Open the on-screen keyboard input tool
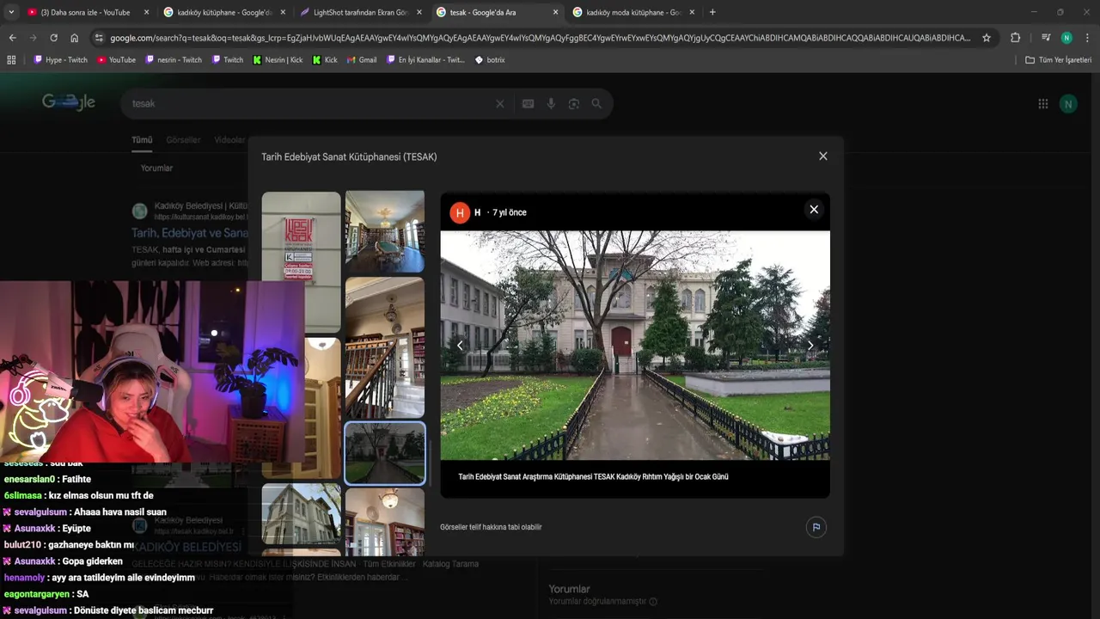Screen dimensions: 1100x619 tap(528, 104)
